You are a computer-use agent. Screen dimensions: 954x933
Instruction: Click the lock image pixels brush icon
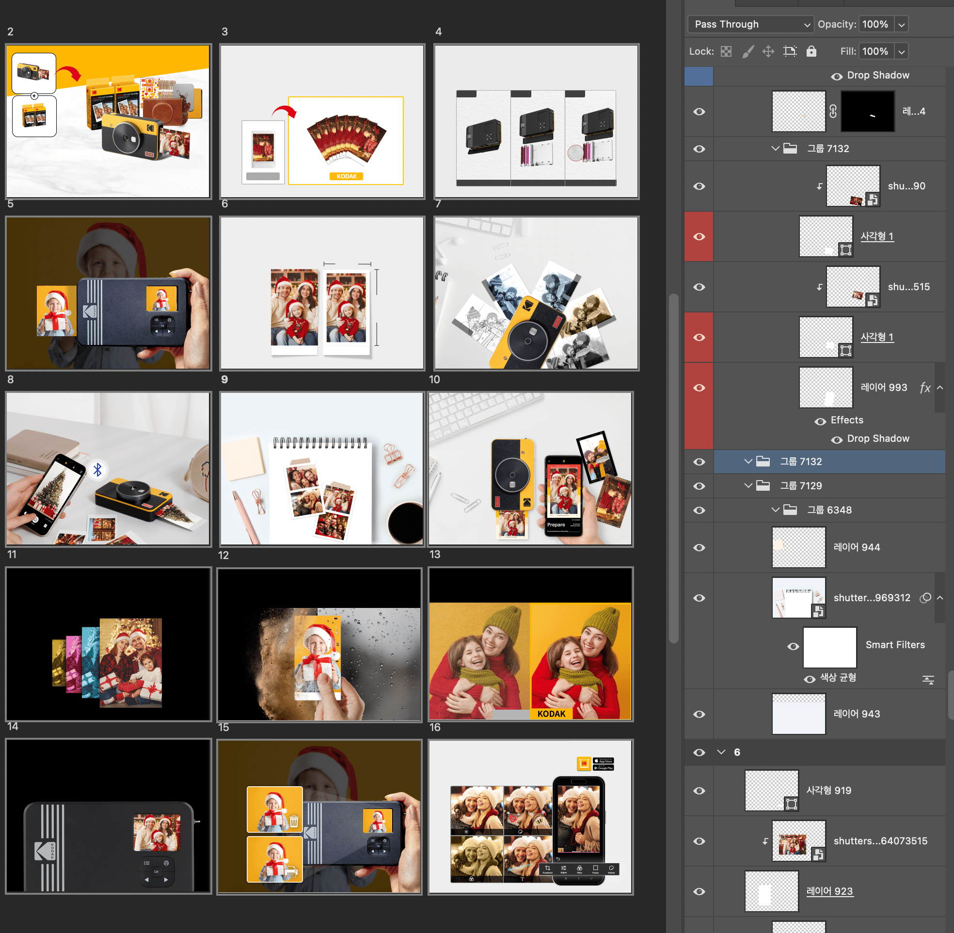tap(747, 51)
